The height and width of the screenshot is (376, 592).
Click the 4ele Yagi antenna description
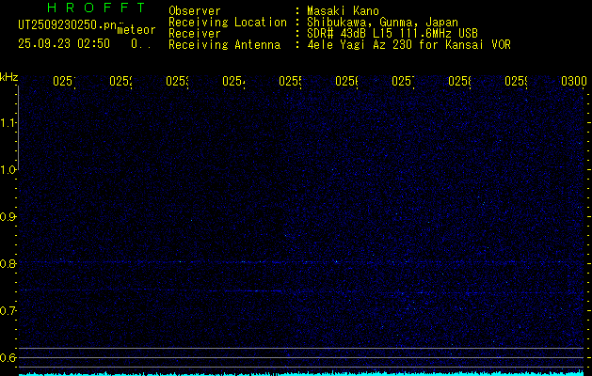(x=408, y=45)
